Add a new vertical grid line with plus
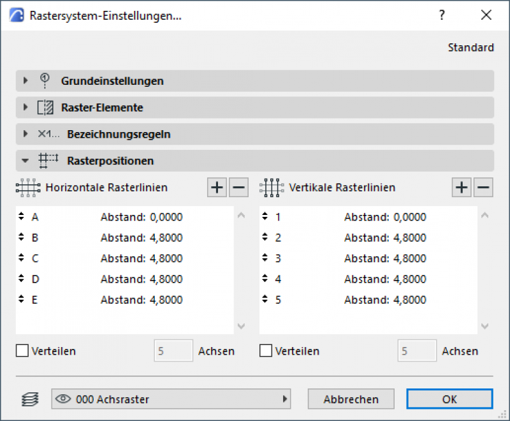The image size is (510, 421). click(x=462, y=188)
